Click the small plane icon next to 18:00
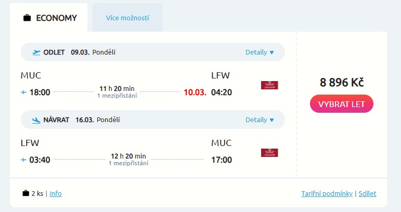 [x=23, y=92]
